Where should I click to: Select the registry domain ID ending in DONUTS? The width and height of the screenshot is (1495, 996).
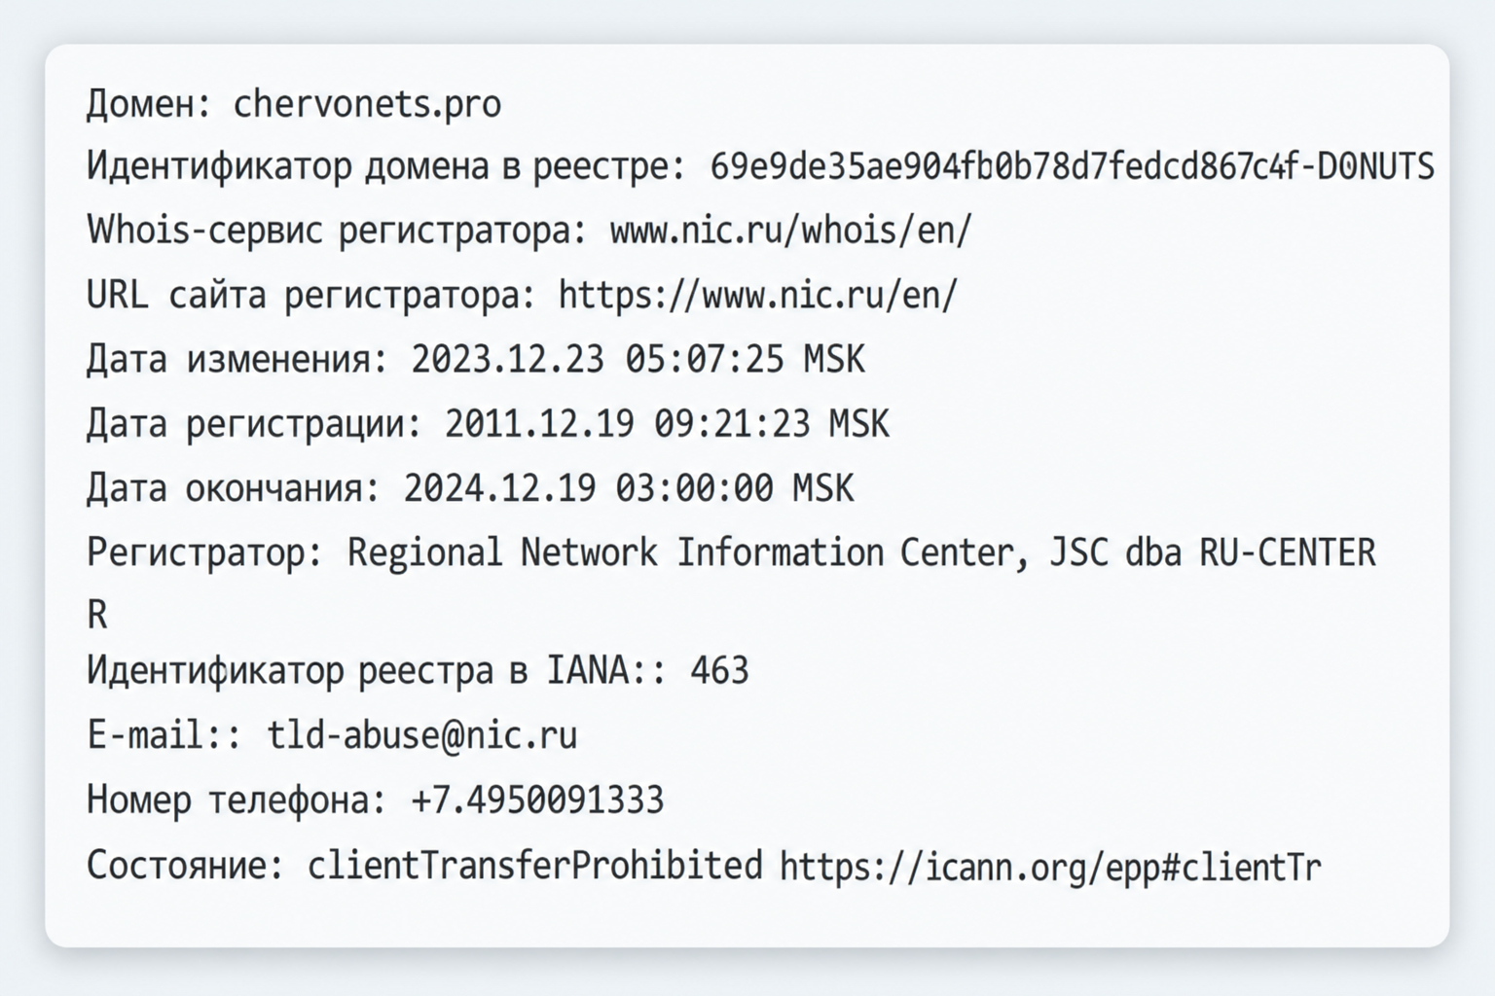pyautogui.click(x=1072, y=166)
